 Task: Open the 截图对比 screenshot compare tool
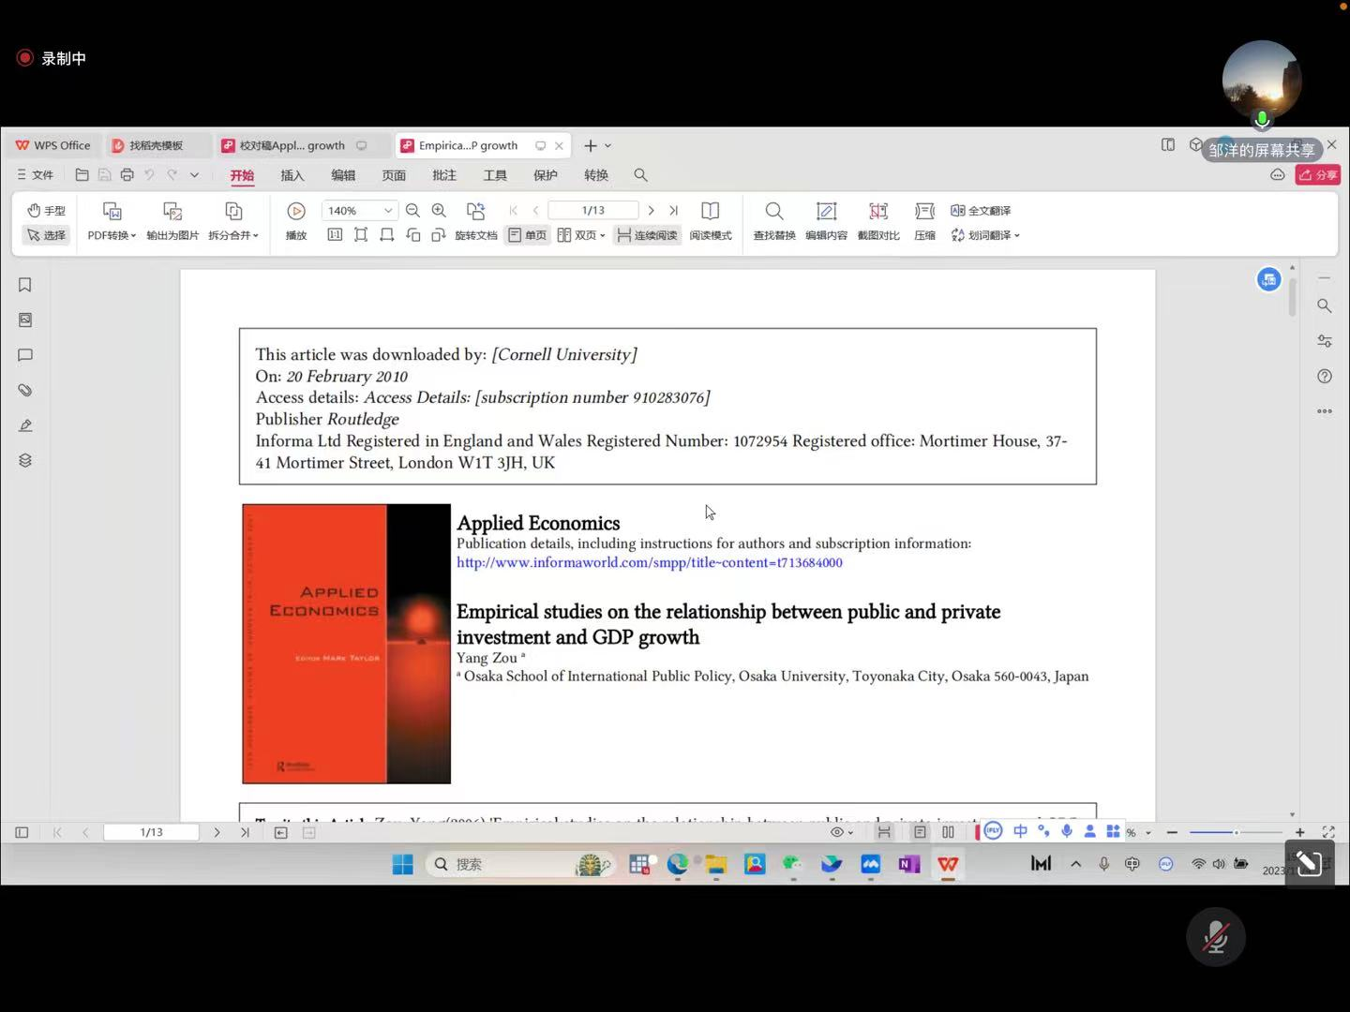[878, 221]
